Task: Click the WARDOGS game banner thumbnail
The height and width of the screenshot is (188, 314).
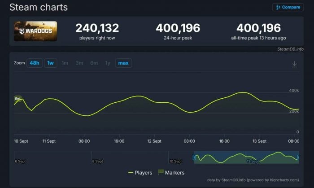Action: click(x=35, y=31)
